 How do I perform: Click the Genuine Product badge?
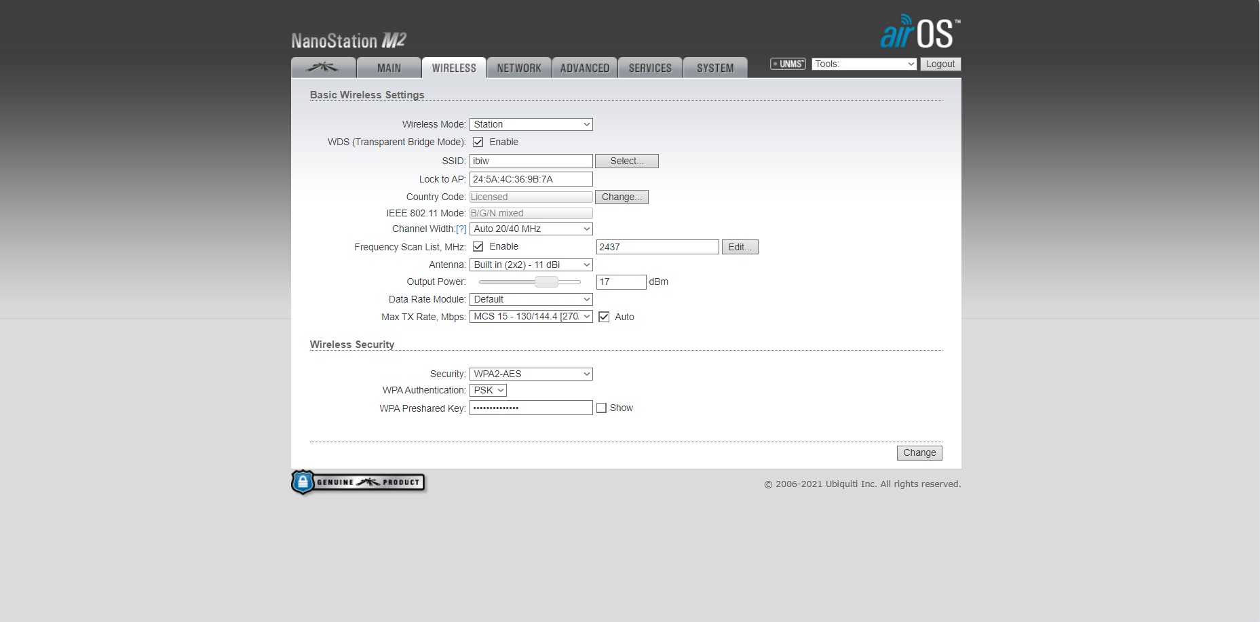[358, 482]
